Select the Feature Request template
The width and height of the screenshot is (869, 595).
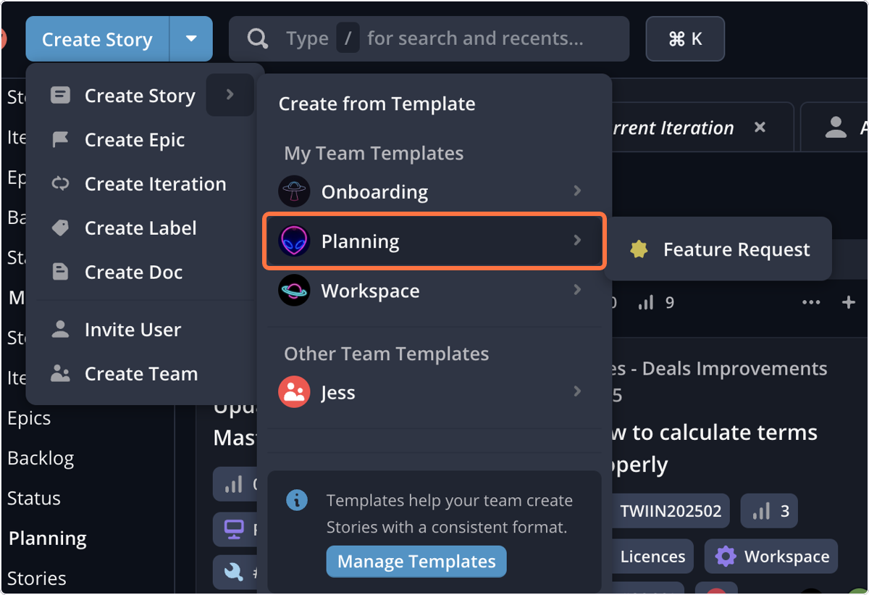click(x=718, y=249)
